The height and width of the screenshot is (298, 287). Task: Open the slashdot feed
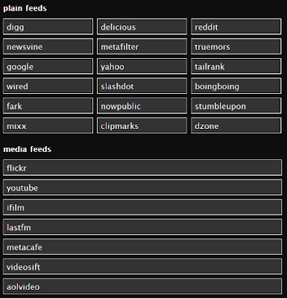click(x=142, y=86)
